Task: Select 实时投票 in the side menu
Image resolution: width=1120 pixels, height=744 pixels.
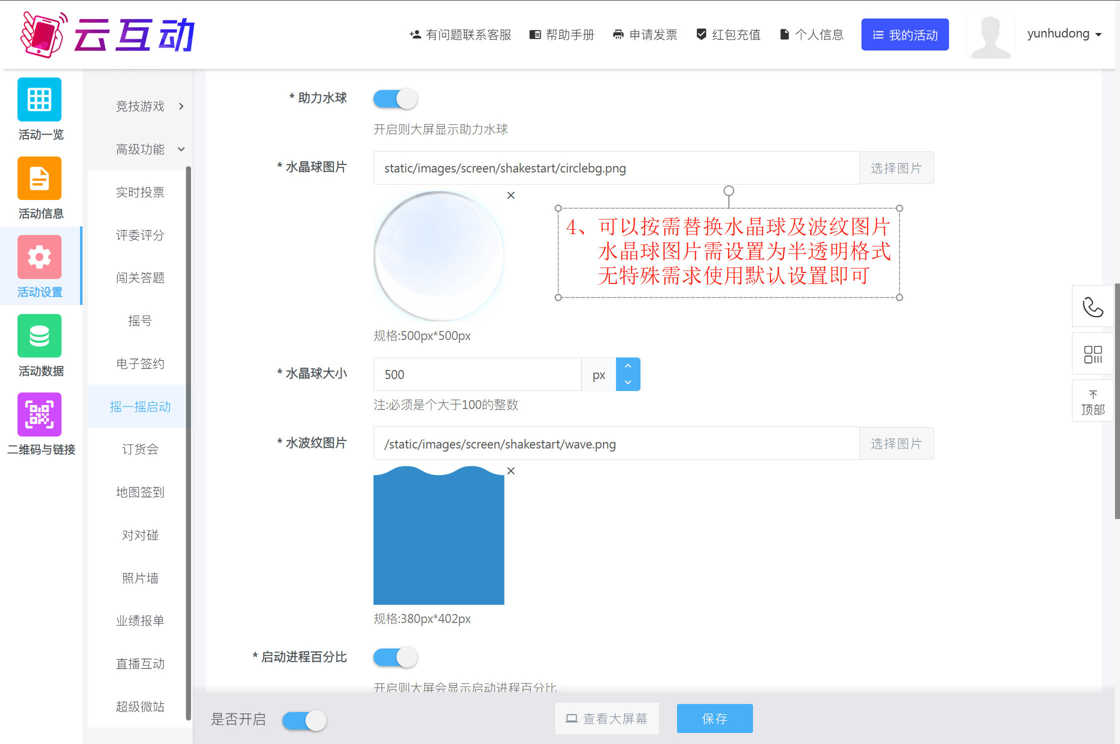Action: (140, 192)
